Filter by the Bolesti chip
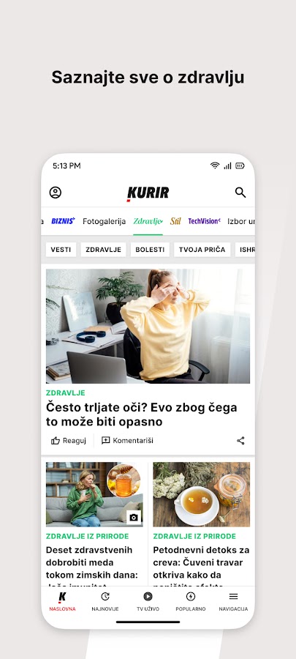 click(x=150, y=250)
